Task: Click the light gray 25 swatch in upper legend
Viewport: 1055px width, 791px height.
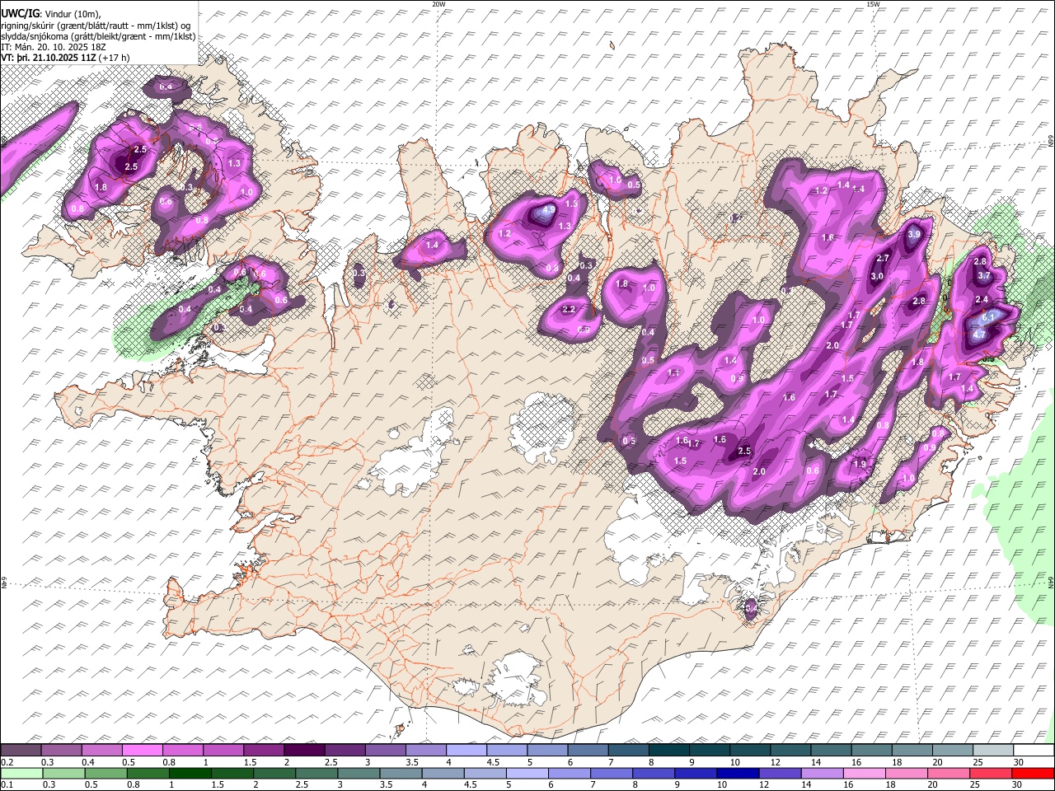Action: pos(992,750)
